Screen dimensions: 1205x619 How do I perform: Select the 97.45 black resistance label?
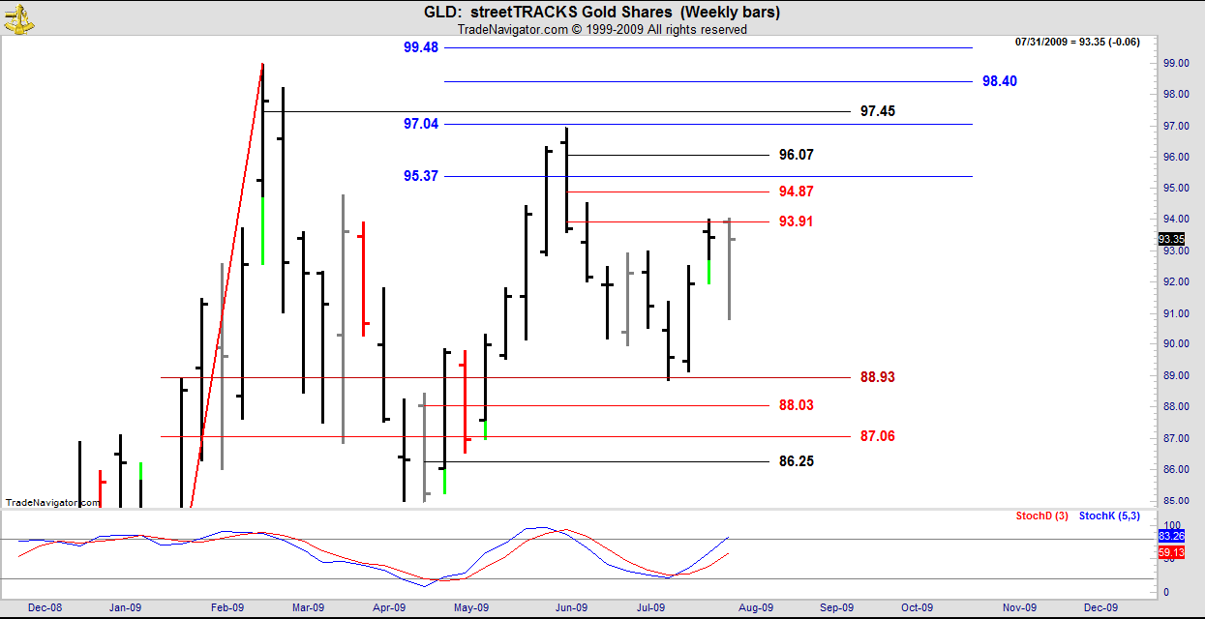coord(877,111)
